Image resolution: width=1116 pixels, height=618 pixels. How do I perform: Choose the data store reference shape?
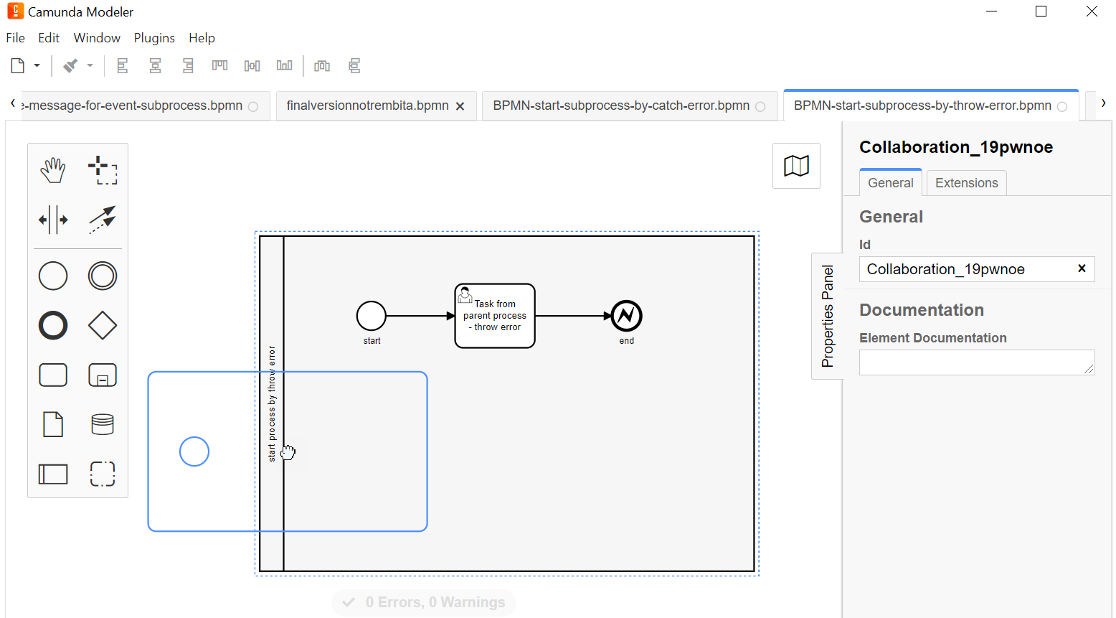coord(103,424)
